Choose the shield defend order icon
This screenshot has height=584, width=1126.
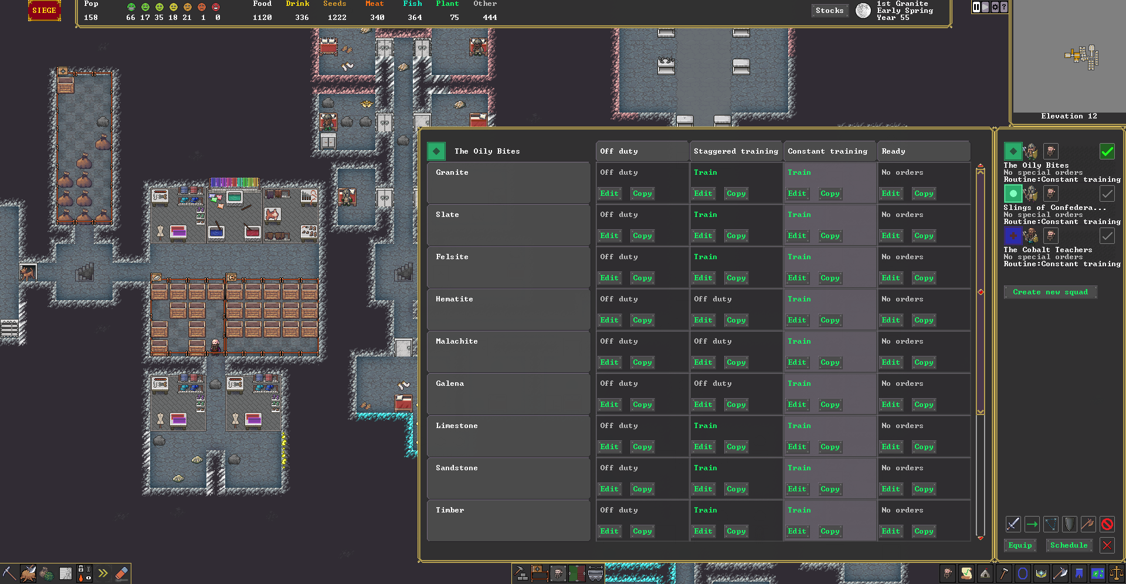(x=1069, y=524)
